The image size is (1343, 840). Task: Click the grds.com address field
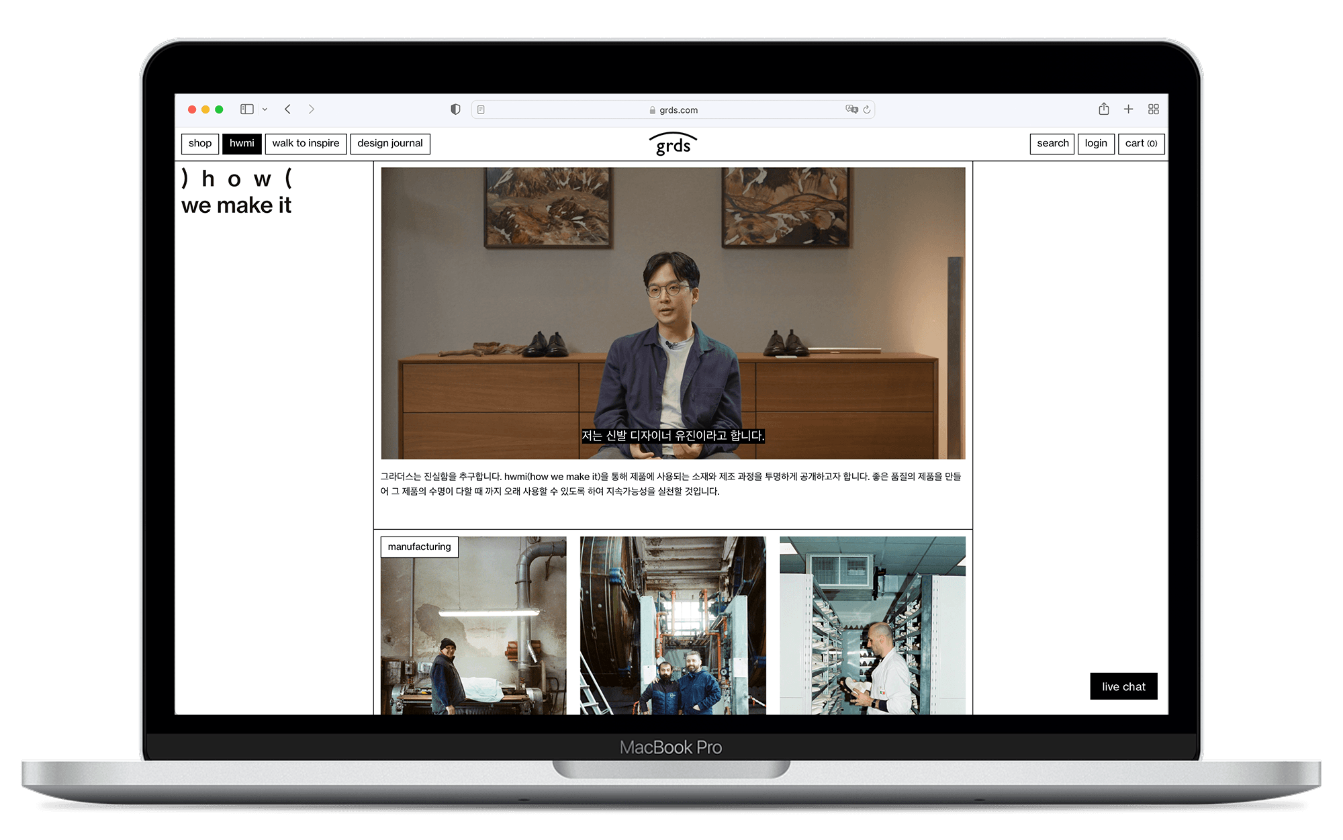[674, 109]
